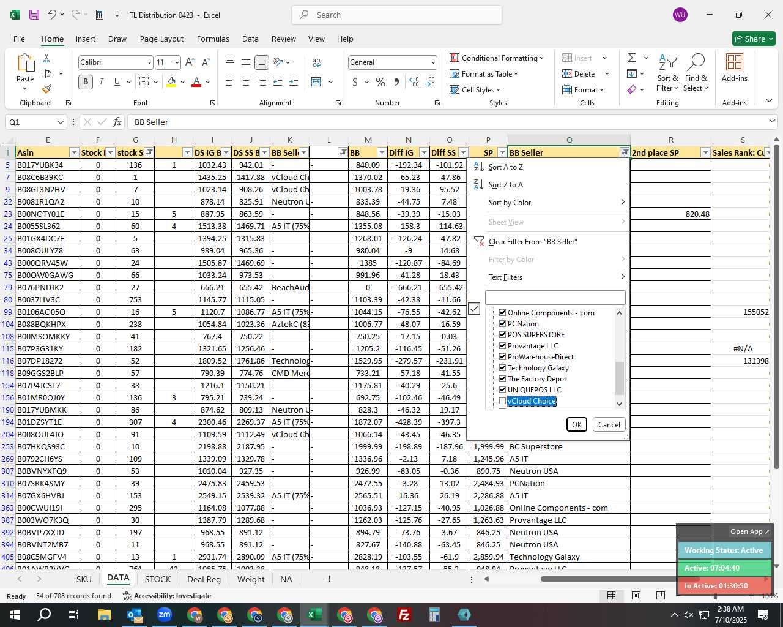Switch to Page Layout view icon
Viewport: 783px width, 627px height.
(636, 595)
